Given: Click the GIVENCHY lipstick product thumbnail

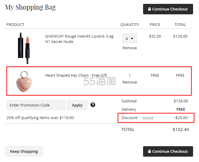Looking at the screenshot, I should click(24, 48).
